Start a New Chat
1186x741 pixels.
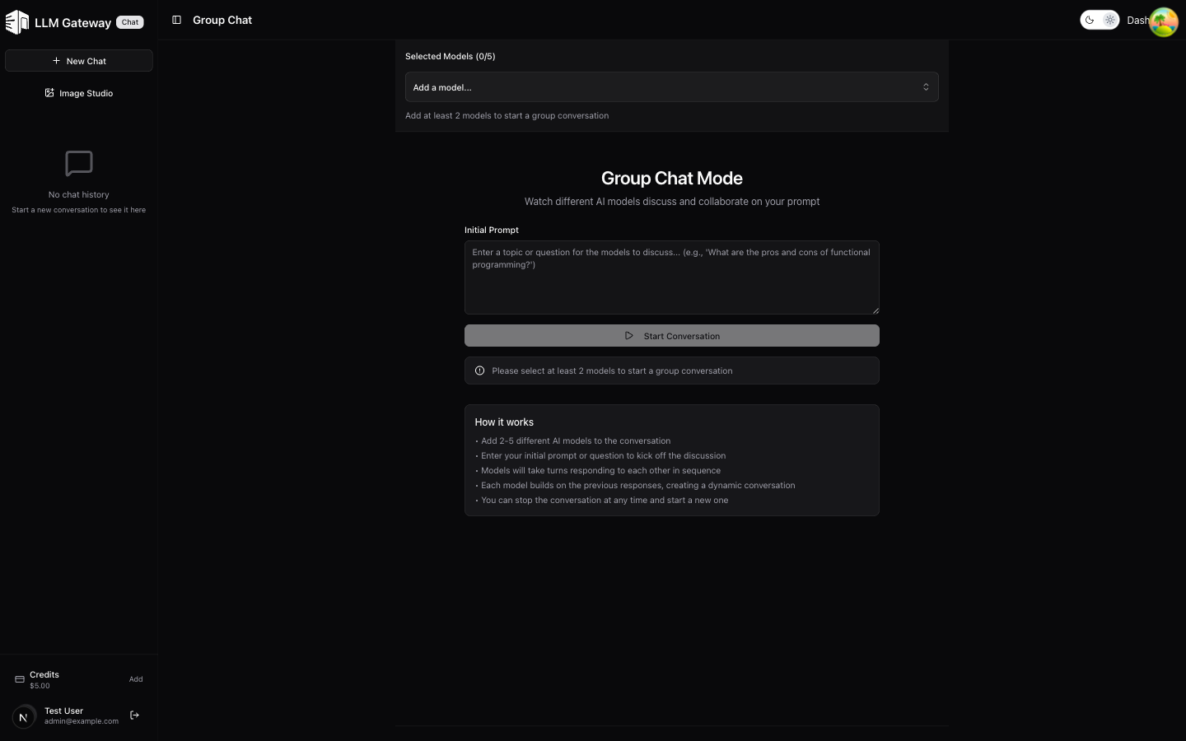[79, 61]
